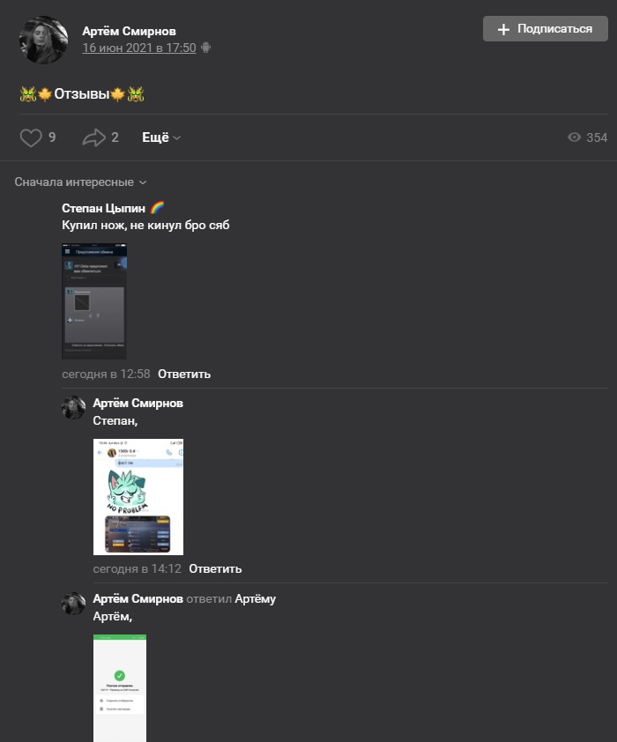Open Артём Смирнов avatar in first reply
Image resolution: width=617 pixels, height=742 pixels.
(73, 407)
